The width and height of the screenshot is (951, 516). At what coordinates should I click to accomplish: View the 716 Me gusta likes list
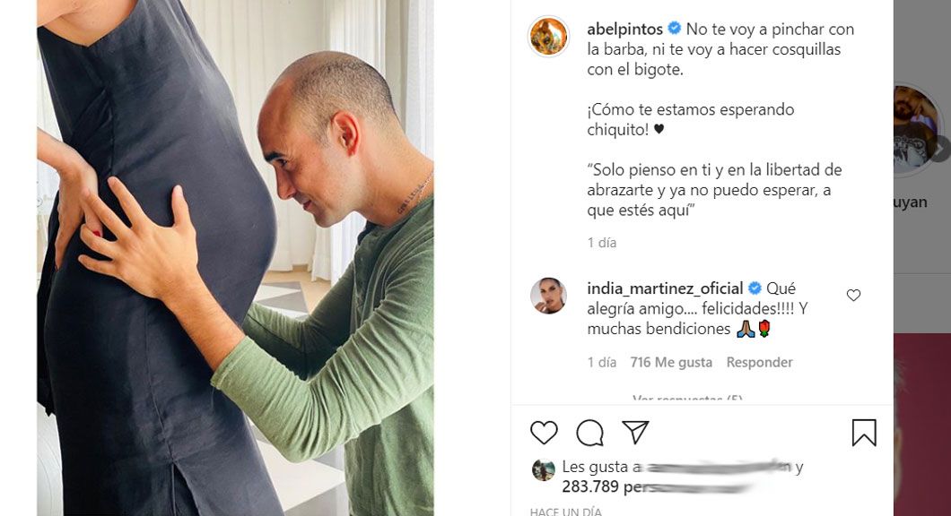[671, 362]
